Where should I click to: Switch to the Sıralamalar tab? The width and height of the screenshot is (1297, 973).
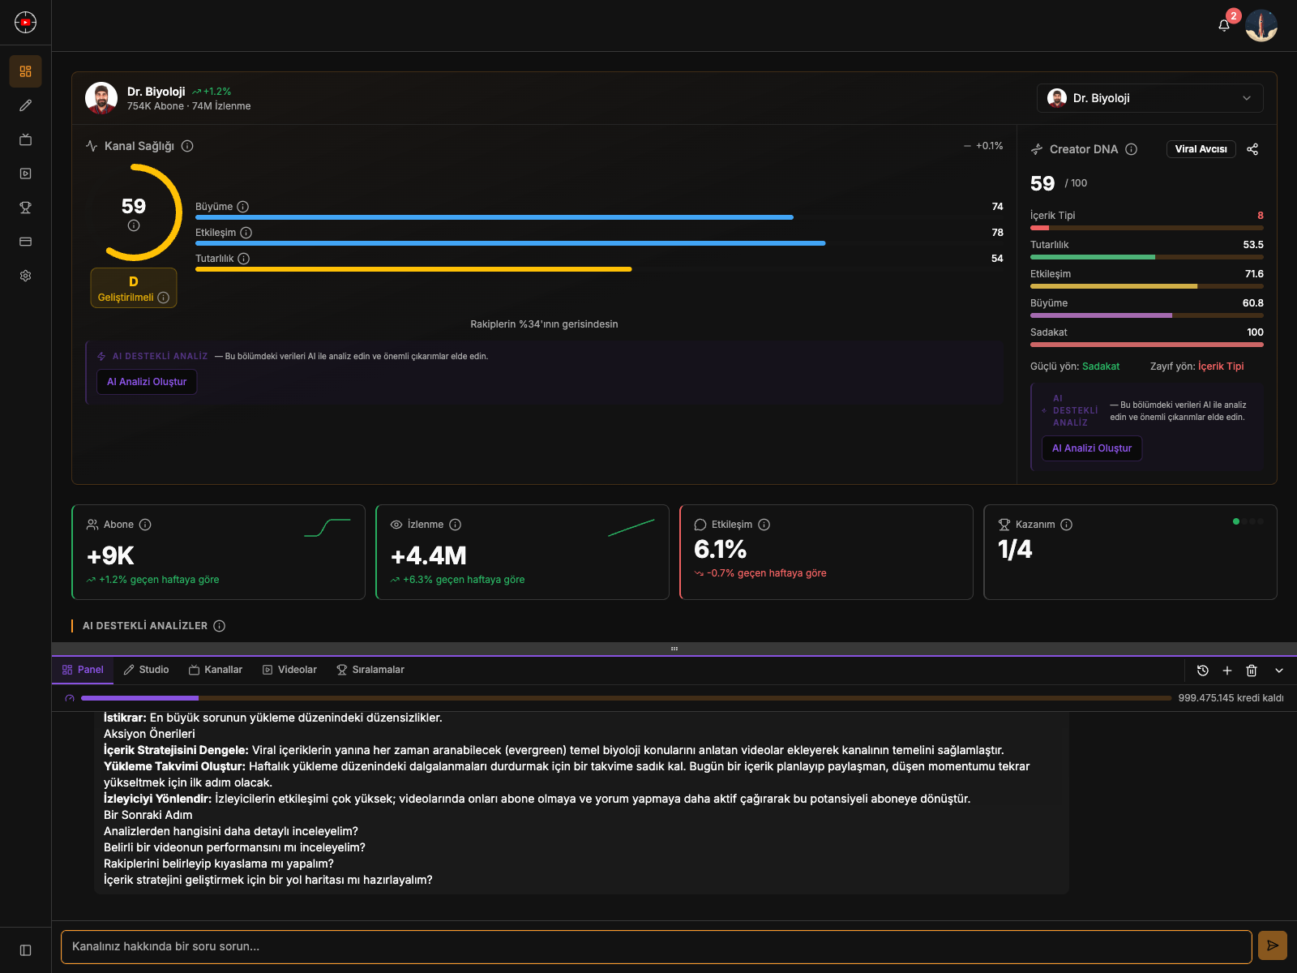point(370,670)
